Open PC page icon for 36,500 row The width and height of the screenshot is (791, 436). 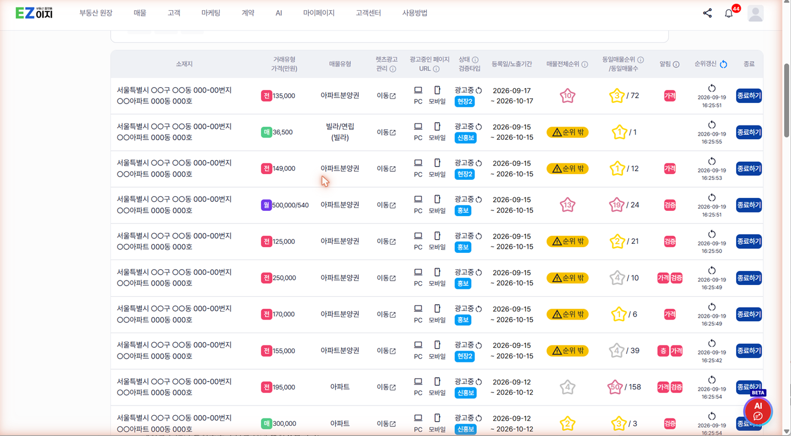[418, 127]
